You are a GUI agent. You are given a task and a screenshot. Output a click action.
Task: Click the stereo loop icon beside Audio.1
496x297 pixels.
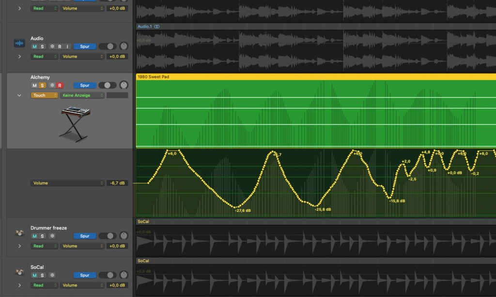[157, 27]
